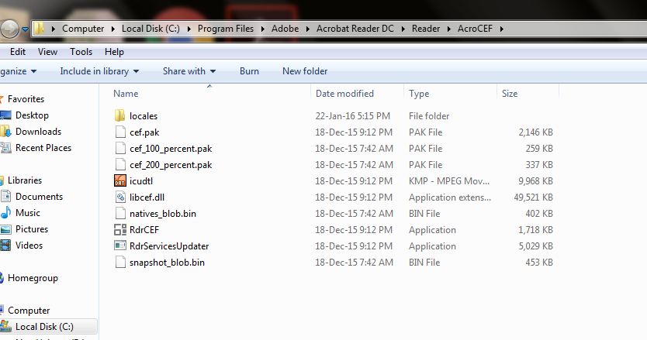Screen dimensions: 647x340
Task: Click the folder icon in address bar
Action: point(40,29)
